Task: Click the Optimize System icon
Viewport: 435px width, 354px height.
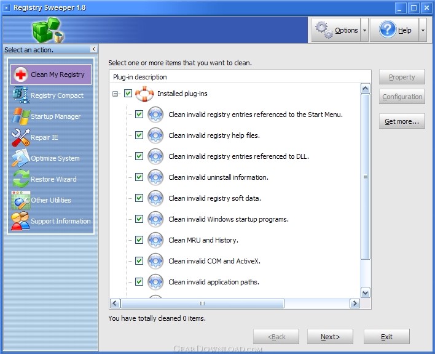Action: (21, 158)
